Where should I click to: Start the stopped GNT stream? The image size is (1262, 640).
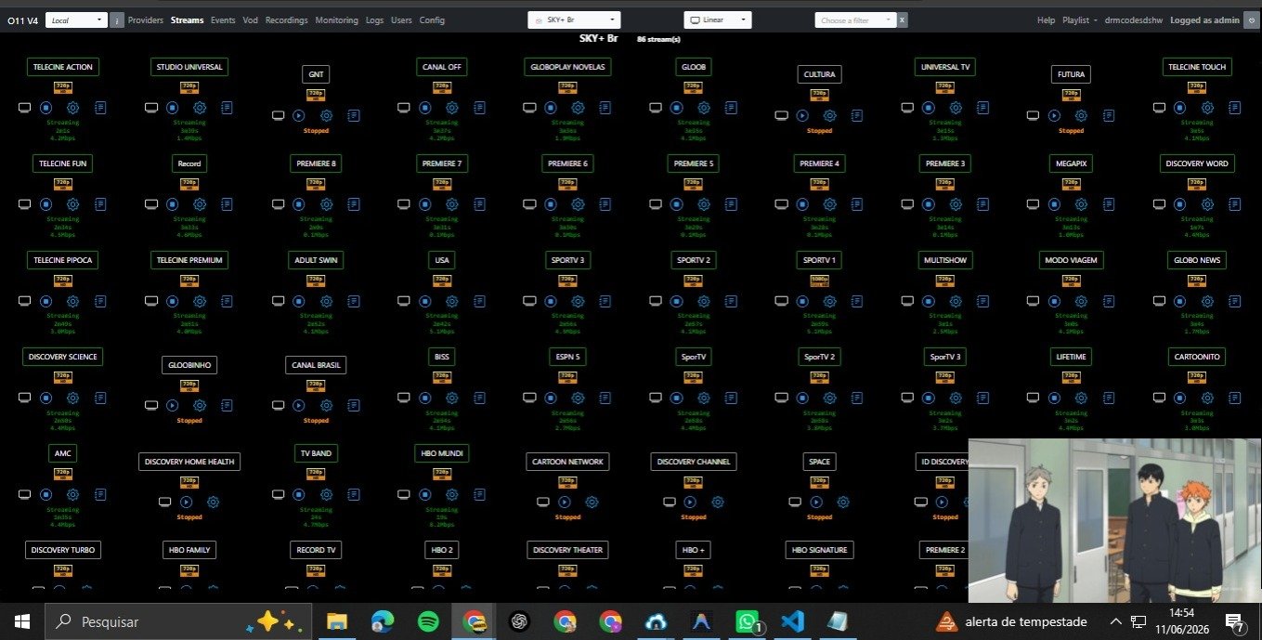point(299,116)
